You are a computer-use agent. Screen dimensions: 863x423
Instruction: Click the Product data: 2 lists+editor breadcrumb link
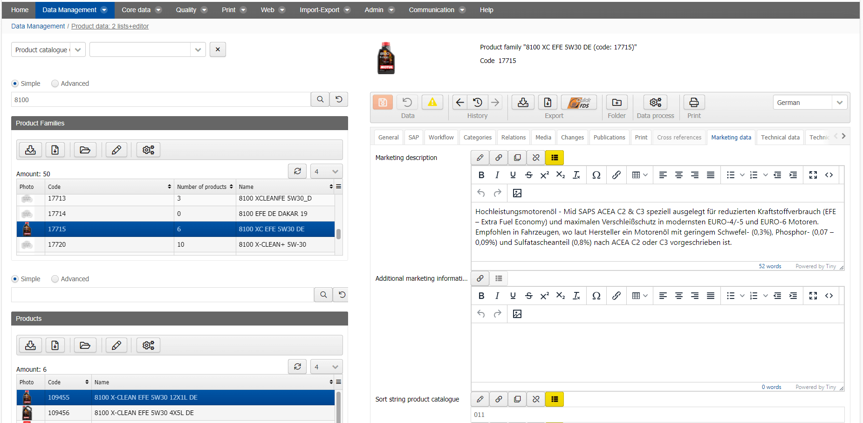coord(110,26)
